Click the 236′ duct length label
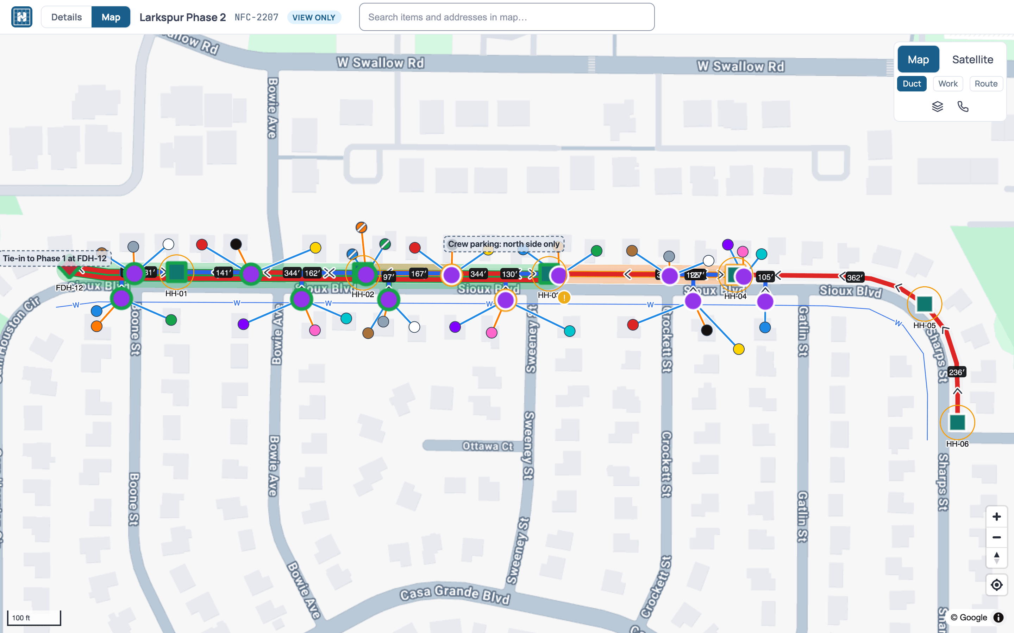The image size is (1014, 633). 957,372
